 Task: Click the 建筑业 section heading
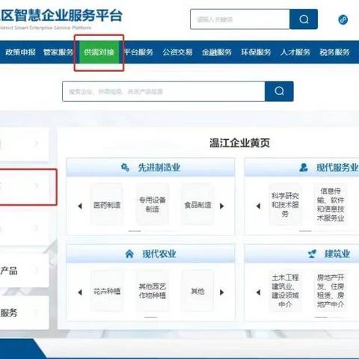(337, 254)
